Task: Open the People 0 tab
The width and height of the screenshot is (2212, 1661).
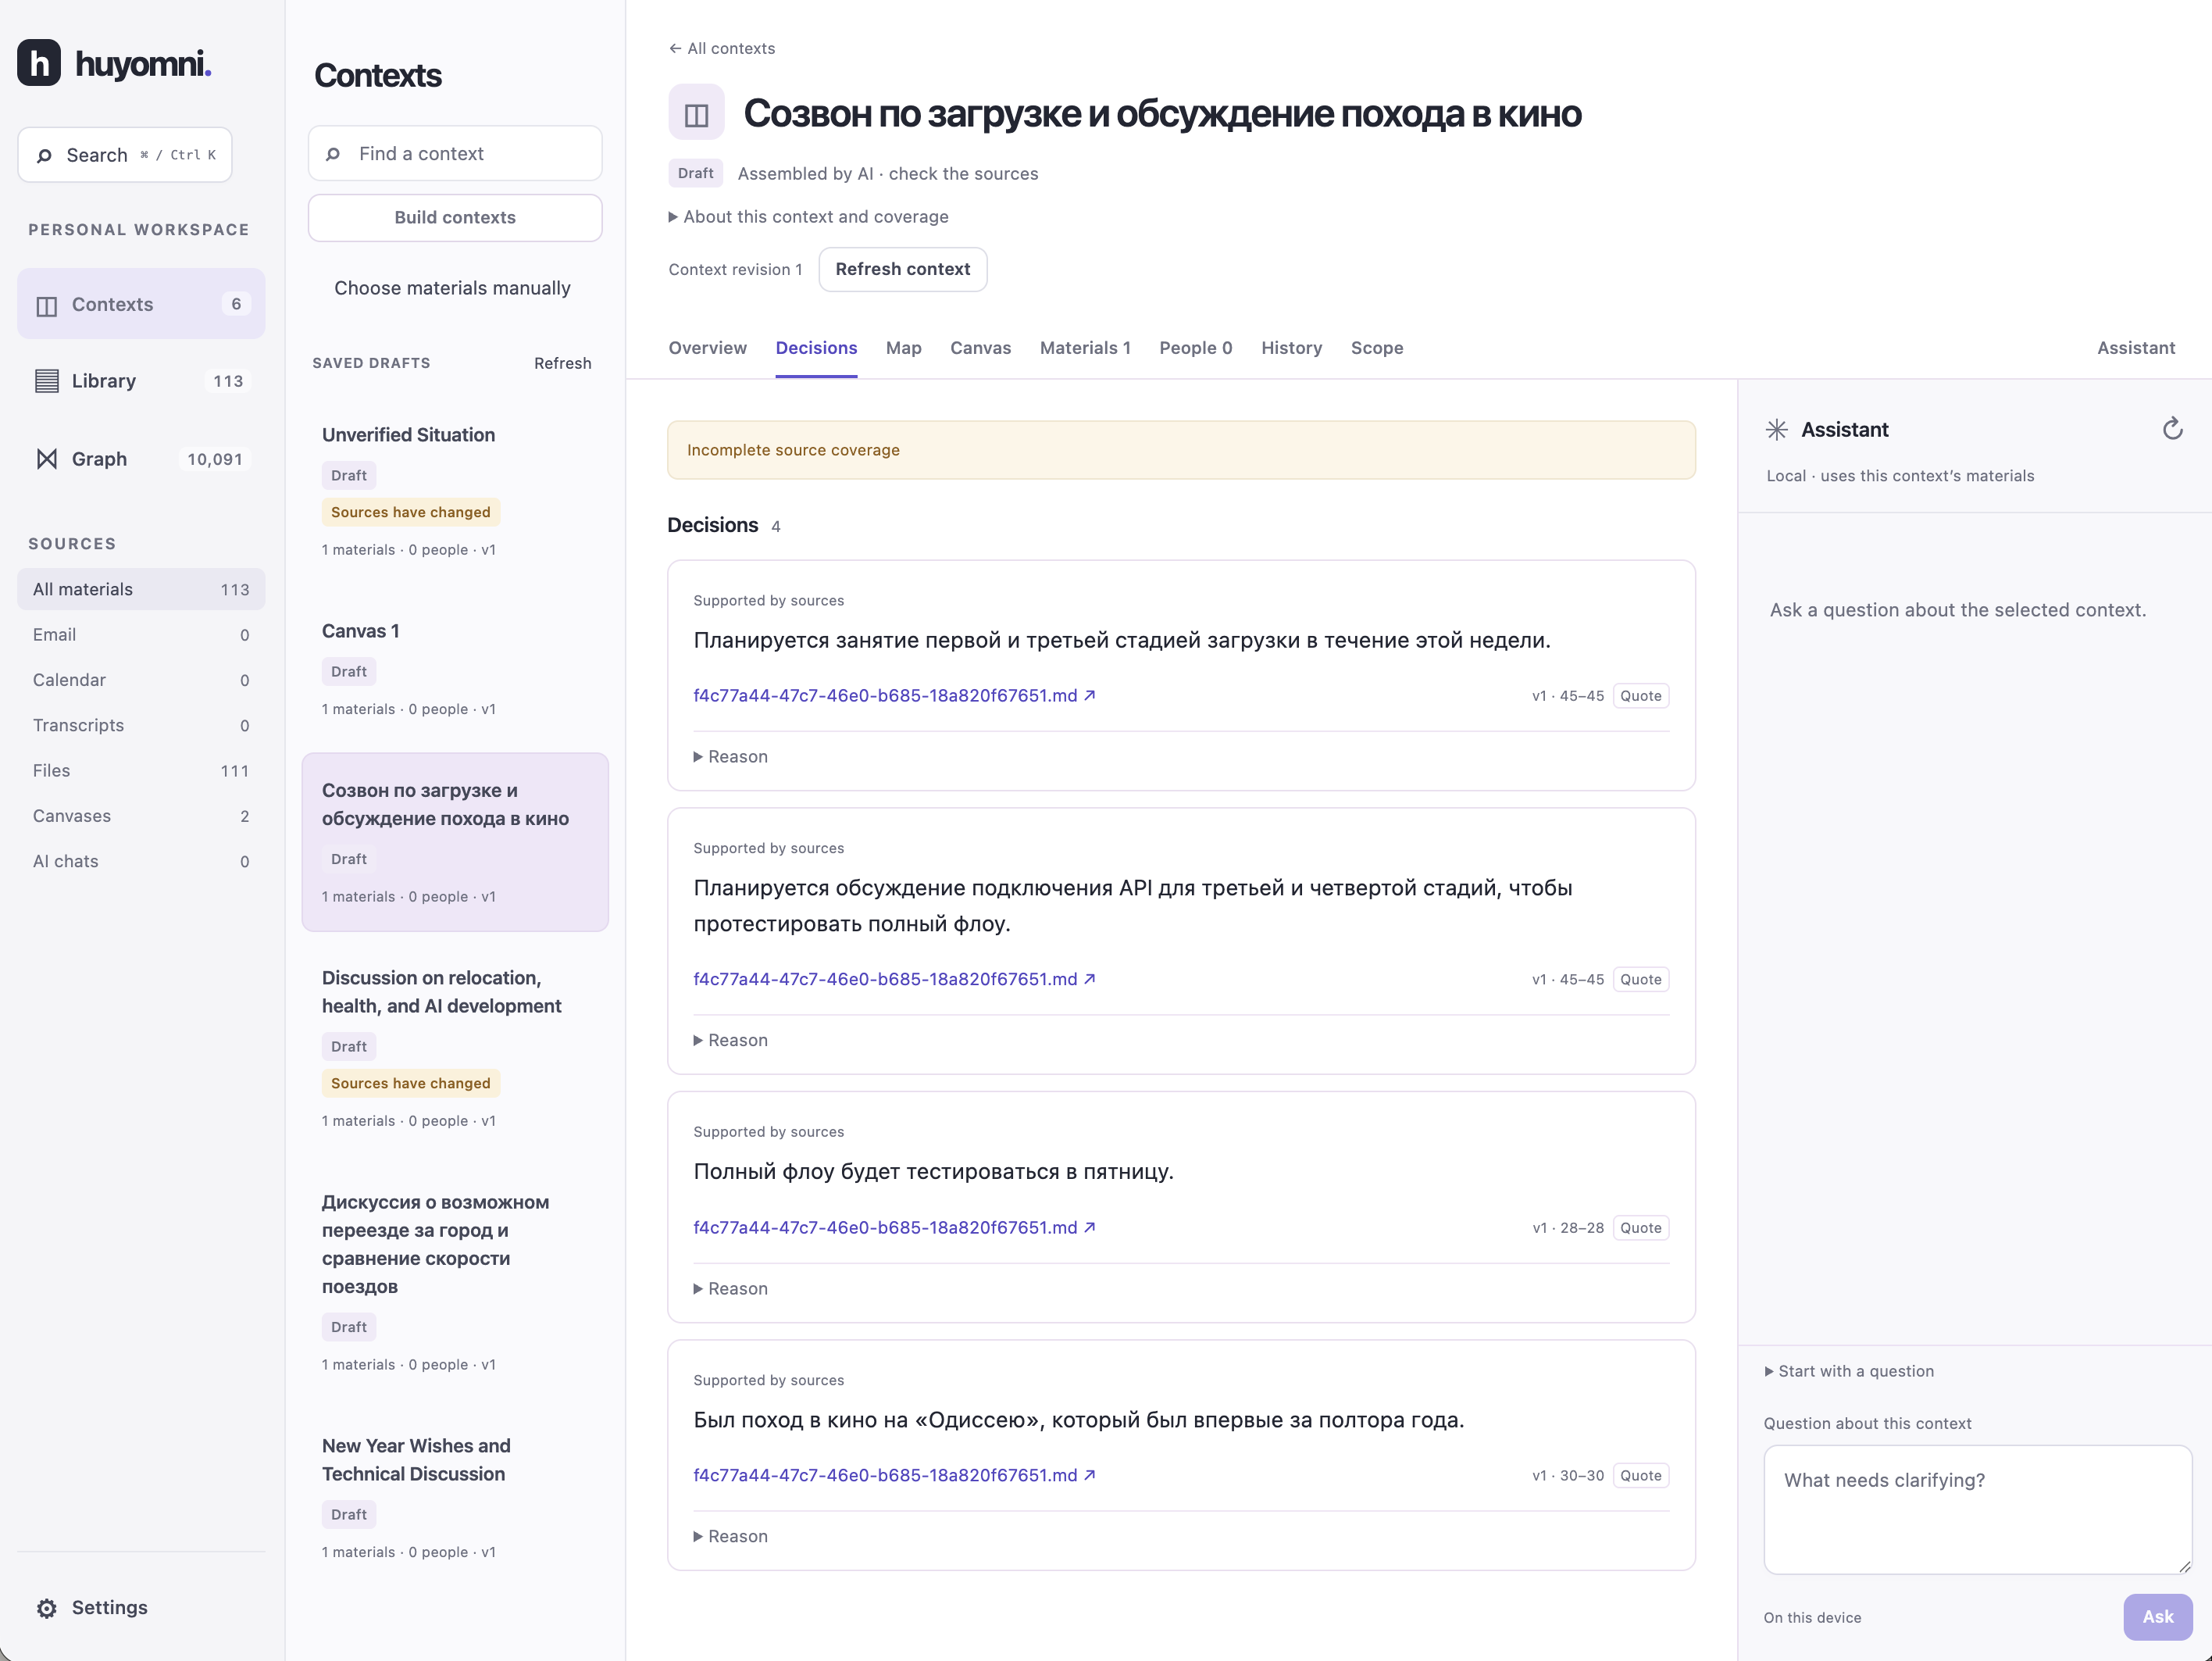Action: pyautogui.click(x=1195, y=348)
